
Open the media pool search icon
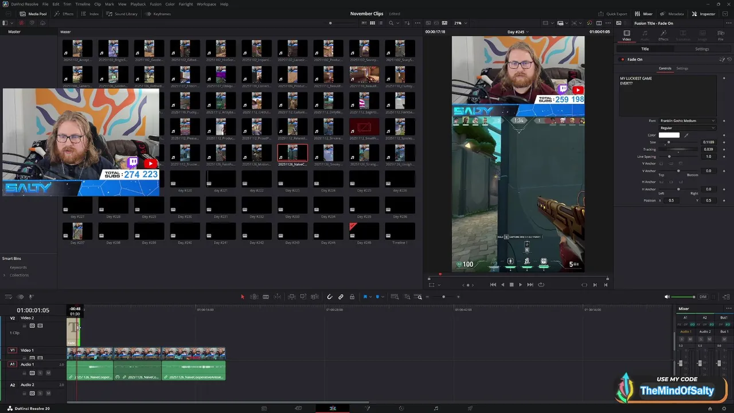(x=391, y=23)
